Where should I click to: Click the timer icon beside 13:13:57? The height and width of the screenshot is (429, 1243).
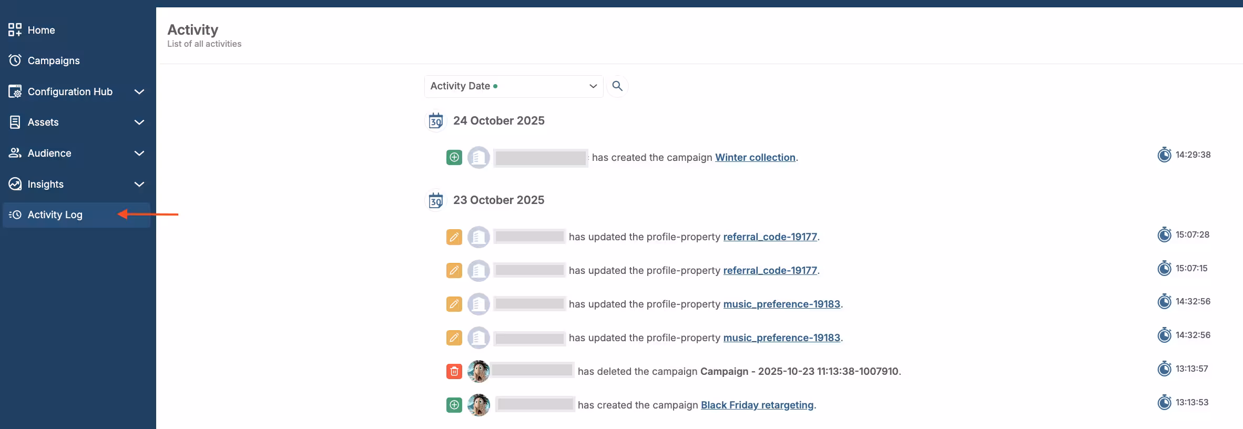(1164, 369)
